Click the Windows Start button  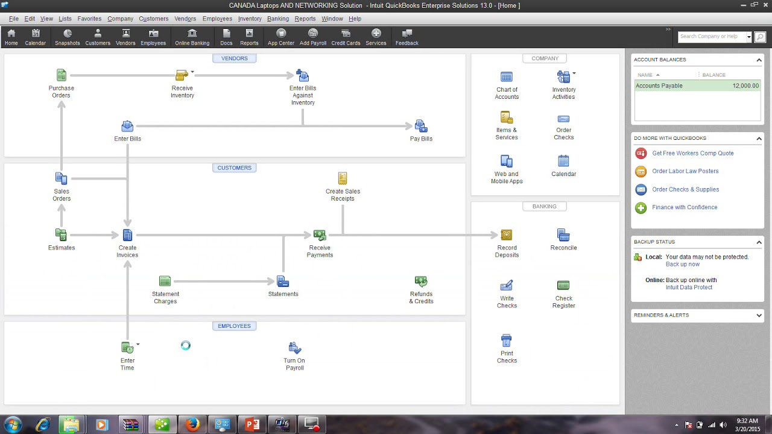13,425
